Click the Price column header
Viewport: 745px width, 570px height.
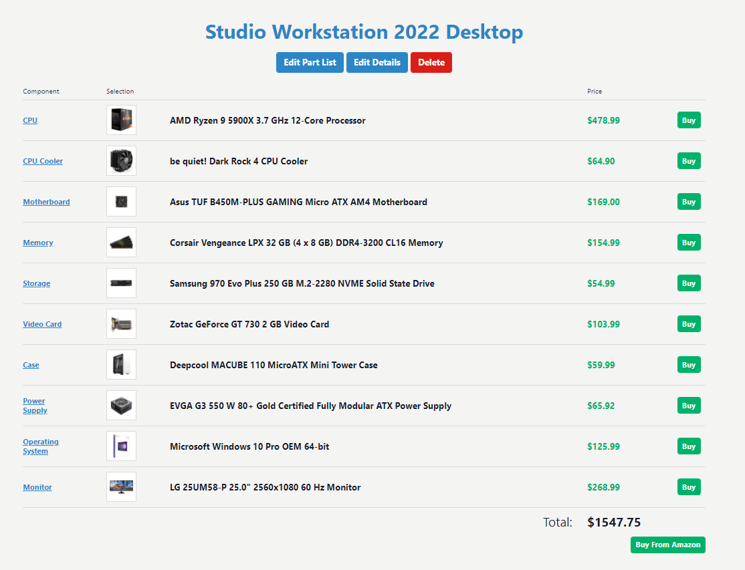(595, 92)
